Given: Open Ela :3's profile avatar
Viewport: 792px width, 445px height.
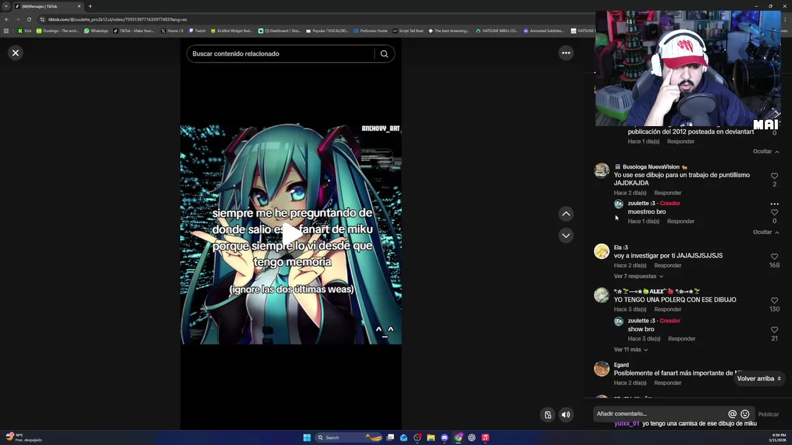Looking at the screenshot, I should [601, 251].
